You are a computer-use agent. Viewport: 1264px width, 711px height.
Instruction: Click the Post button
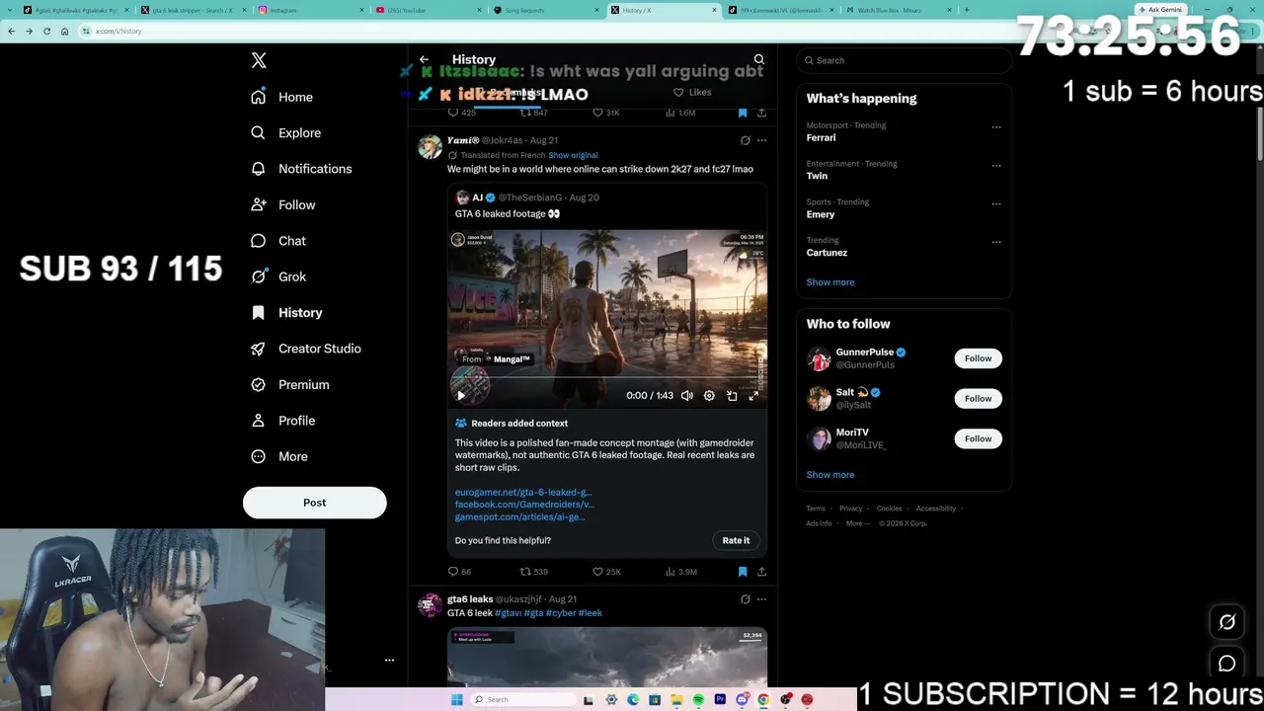tap(314, 503)
